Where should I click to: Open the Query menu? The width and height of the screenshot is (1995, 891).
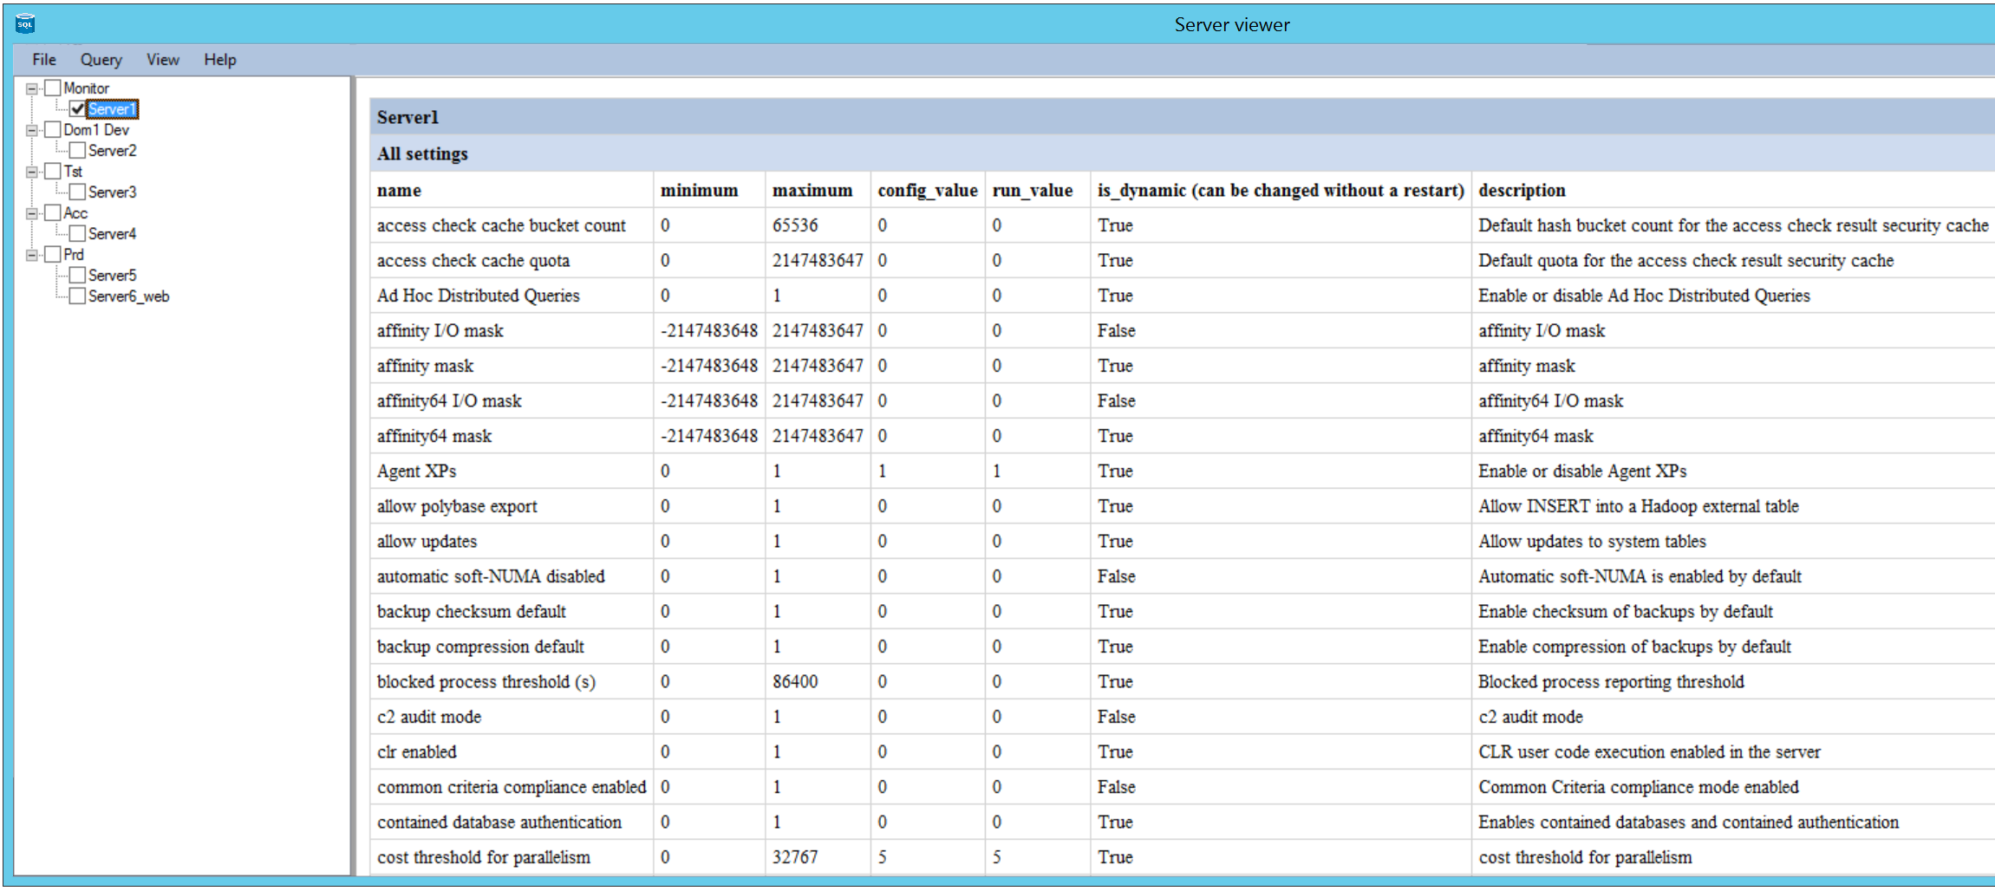(101, 60)
